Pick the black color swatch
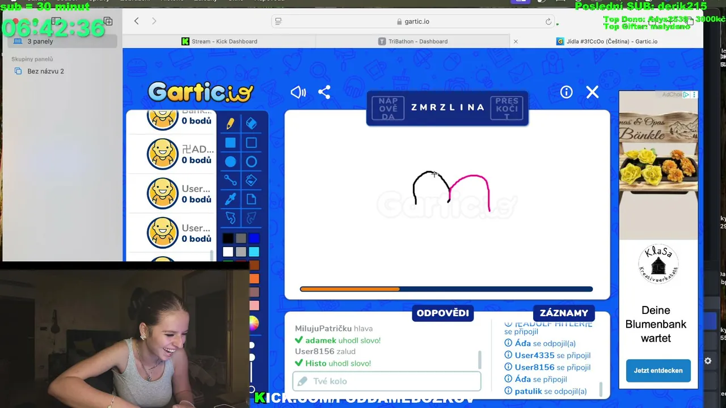Screen dimensions: 726x408 [x=228, y=239]
